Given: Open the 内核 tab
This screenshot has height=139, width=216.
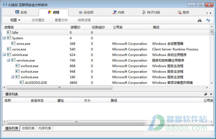Looking at the screenshot, I should pos(118,12).
